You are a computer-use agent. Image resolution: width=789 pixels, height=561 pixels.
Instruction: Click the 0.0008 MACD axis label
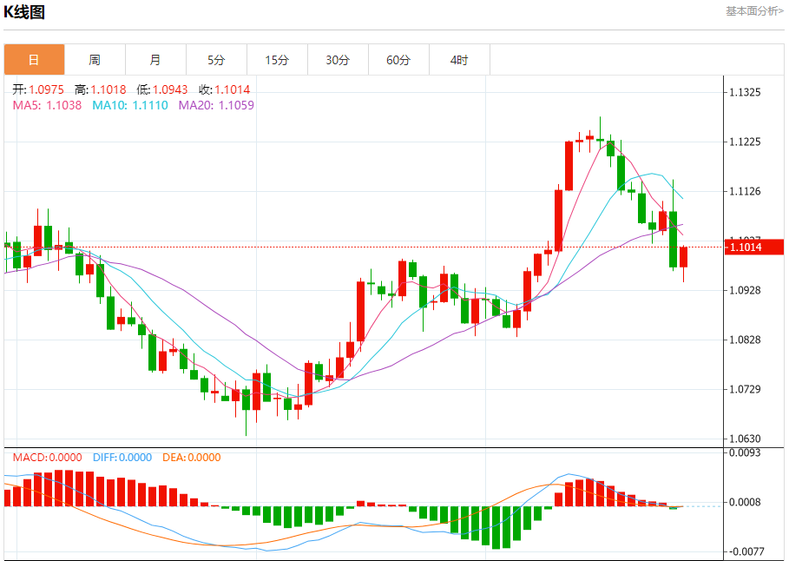746,503
